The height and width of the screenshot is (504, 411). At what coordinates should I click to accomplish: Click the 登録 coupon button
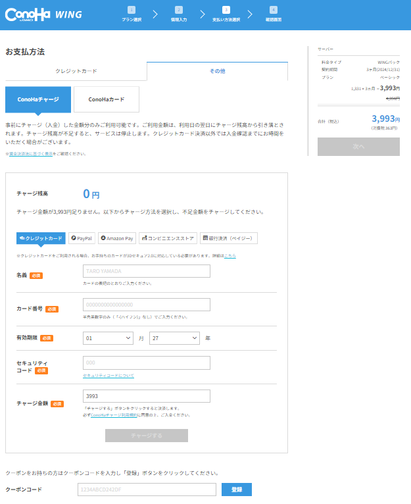[237, 490]
